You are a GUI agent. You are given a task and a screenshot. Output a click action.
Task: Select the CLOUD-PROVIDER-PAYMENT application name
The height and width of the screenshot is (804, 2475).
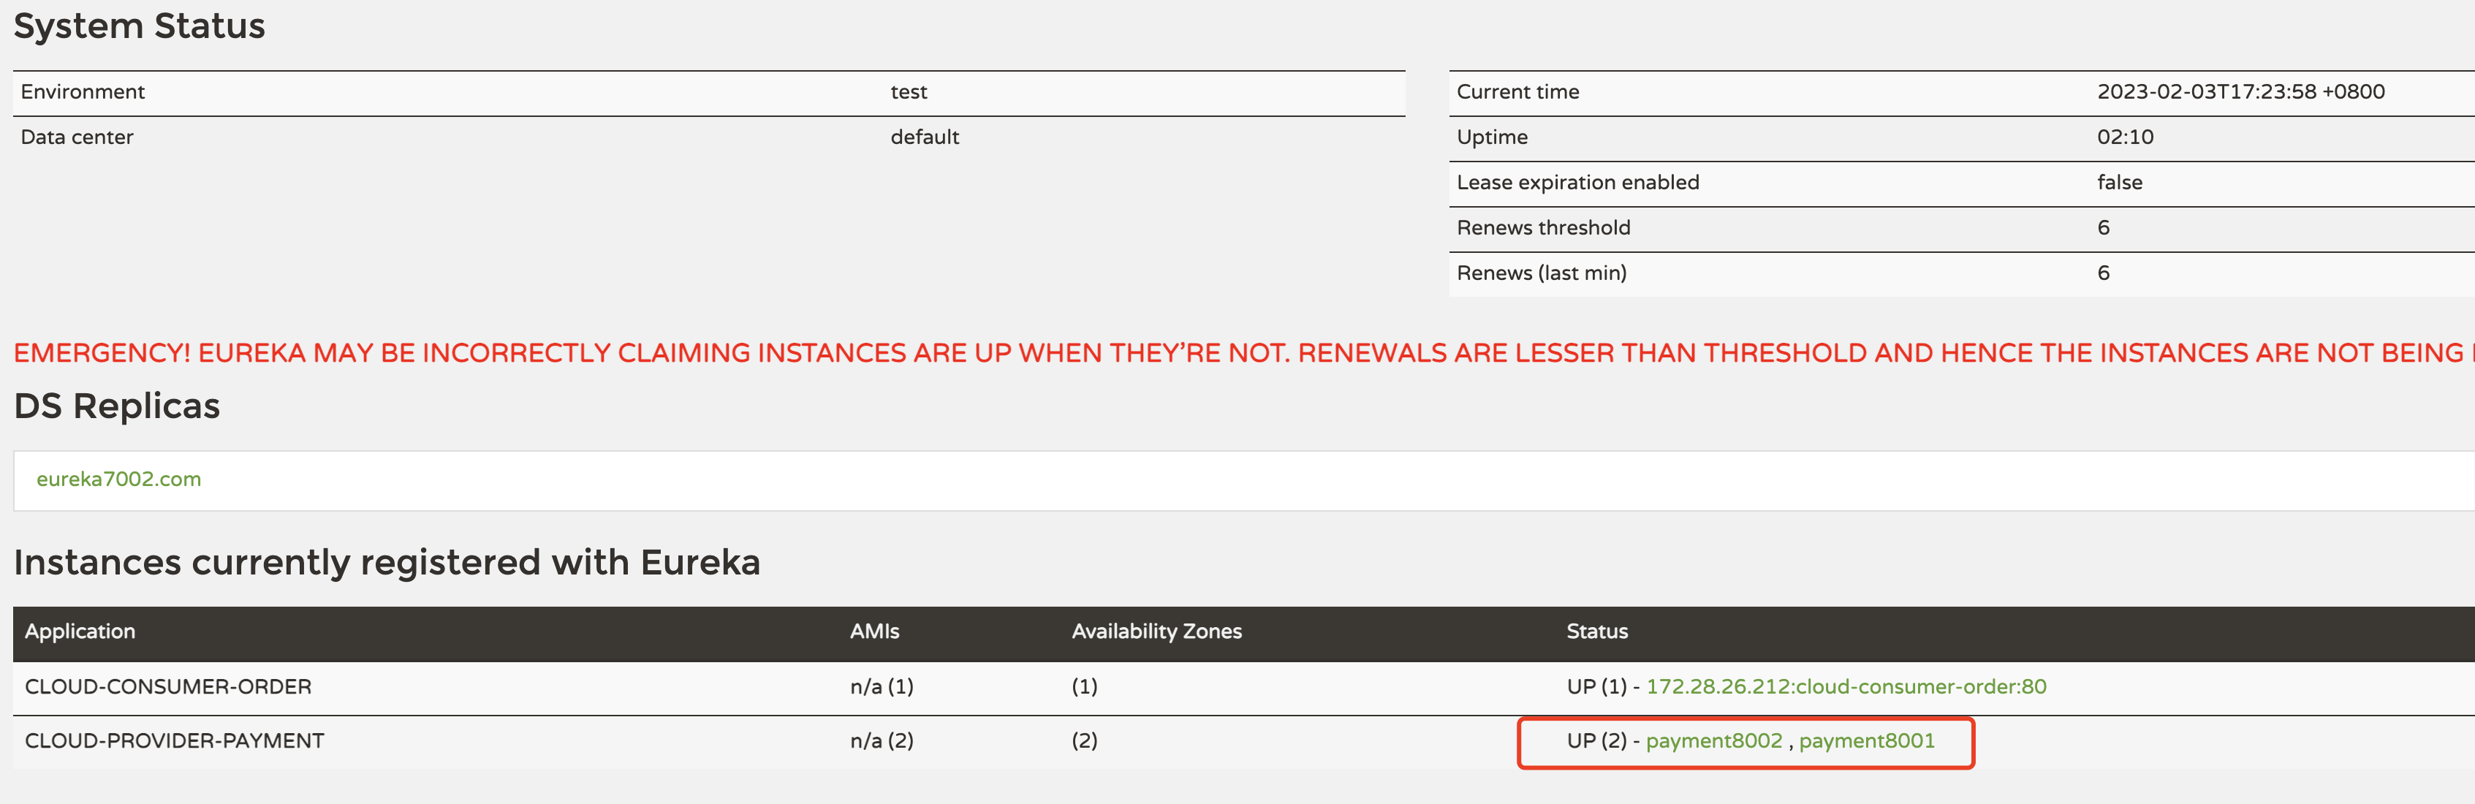174,740
